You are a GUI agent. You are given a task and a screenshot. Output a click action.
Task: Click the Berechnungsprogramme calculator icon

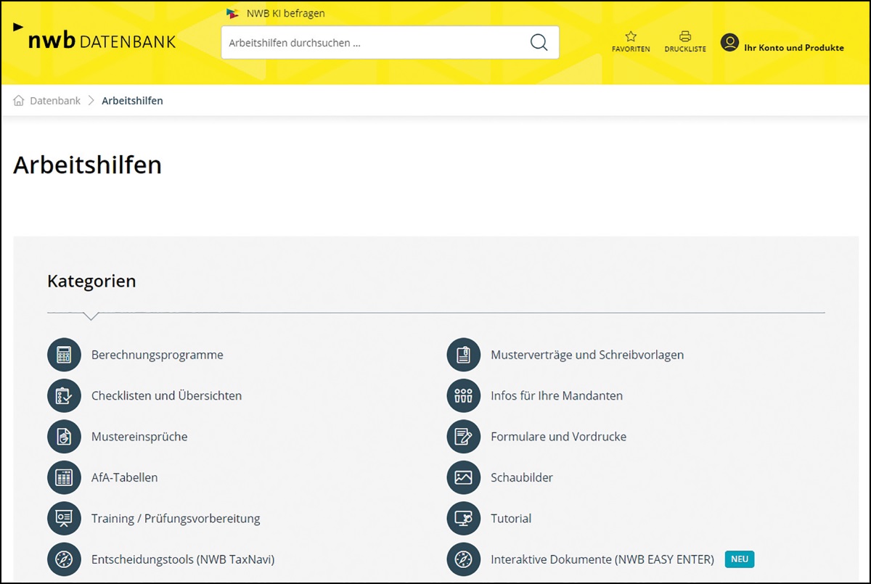[64, 355]
